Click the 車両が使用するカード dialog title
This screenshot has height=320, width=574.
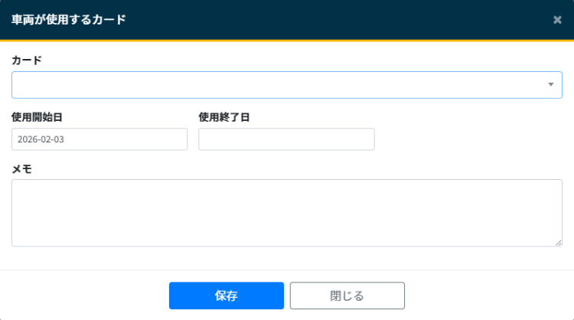tap(69, 20)
